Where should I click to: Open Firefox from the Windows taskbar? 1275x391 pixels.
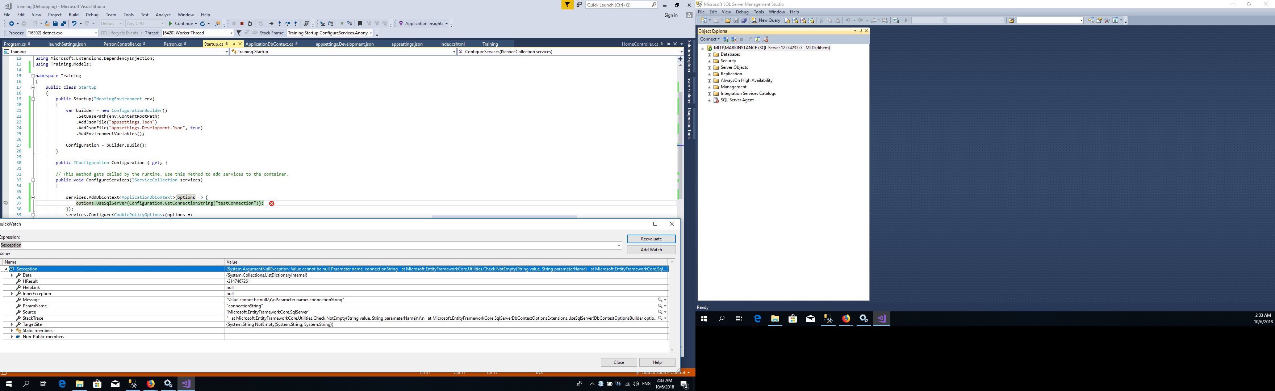150,383
